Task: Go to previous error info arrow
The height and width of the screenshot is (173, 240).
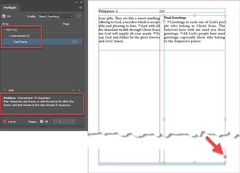Action: pyautogui.click(x=74, y=90)
